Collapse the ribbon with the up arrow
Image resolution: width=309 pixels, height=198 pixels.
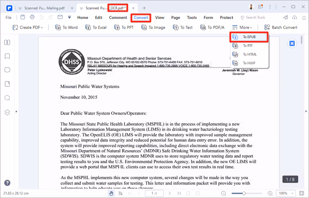click(304, 17)
